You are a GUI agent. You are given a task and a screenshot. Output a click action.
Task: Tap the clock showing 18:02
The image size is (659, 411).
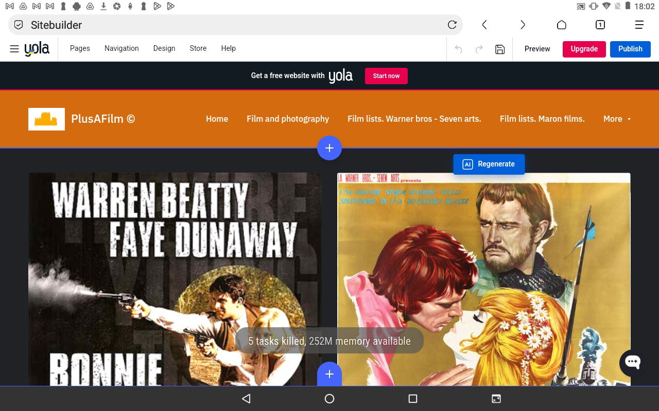645,6
